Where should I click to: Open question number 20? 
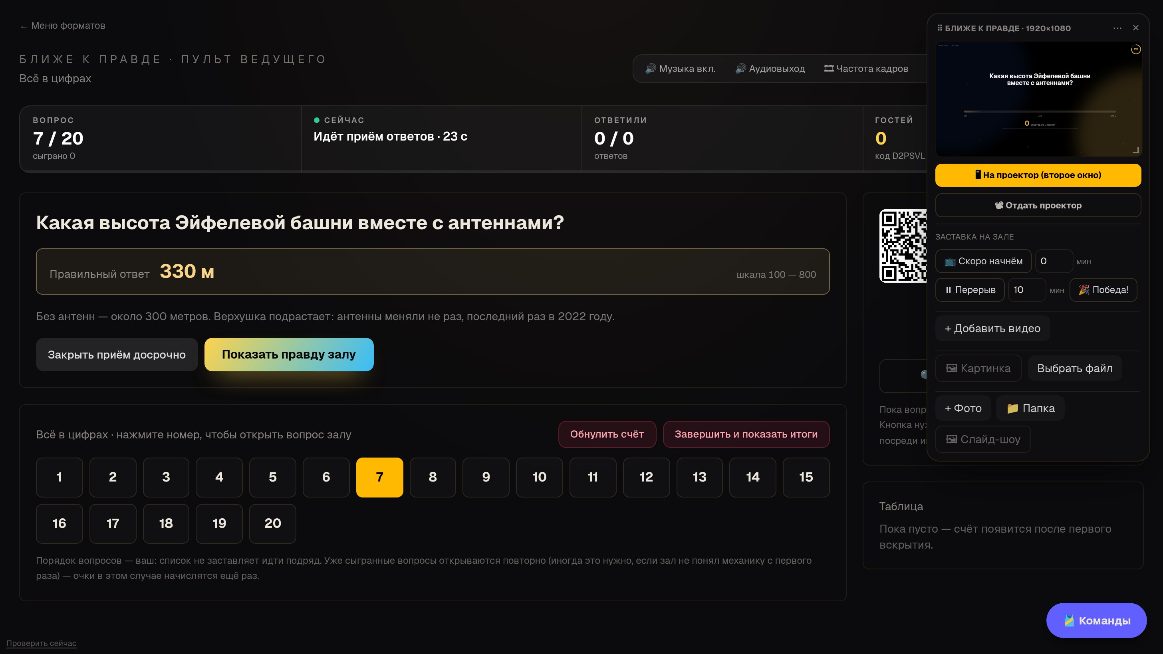pyautogui.click(x=273, y=524)
